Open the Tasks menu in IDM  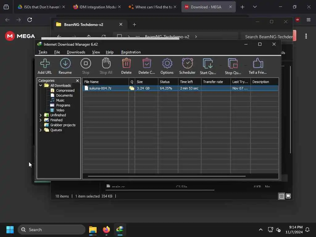[43, 52]
